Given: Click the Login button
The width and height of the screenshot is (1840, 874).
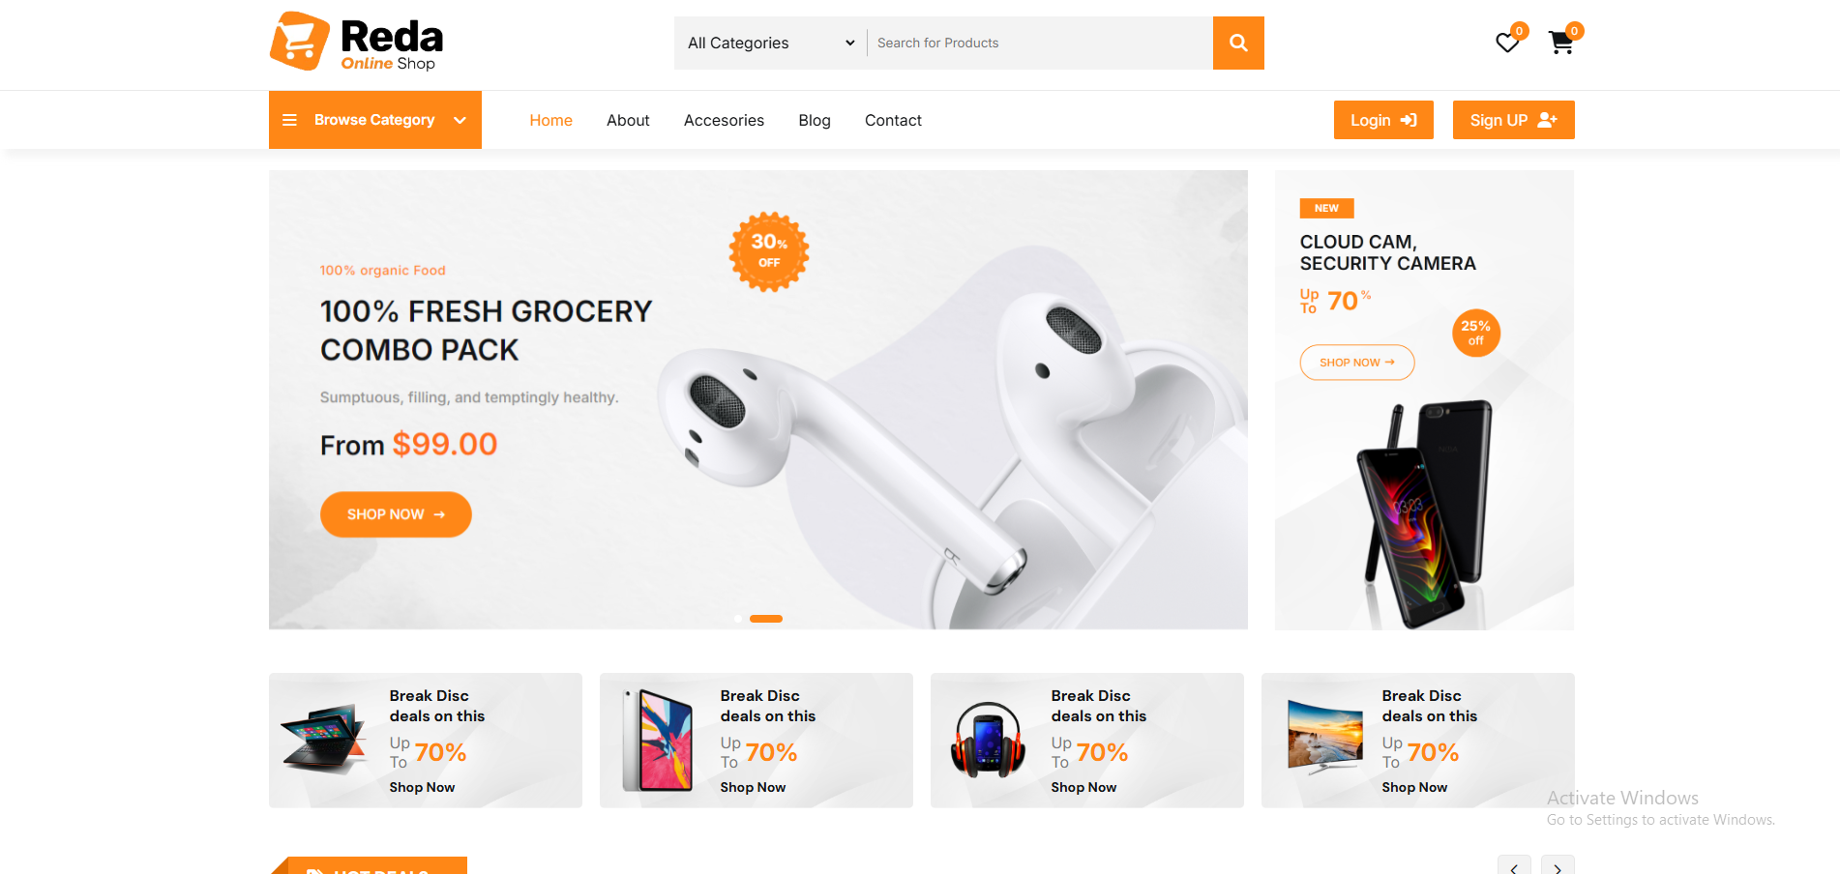Looking at the screenshot, I should tap(1383, 120).
